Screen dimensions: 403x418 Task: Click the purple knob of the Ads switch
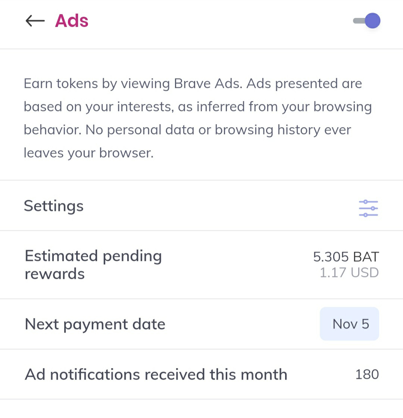pyautogui.click(x=373, y=21)
